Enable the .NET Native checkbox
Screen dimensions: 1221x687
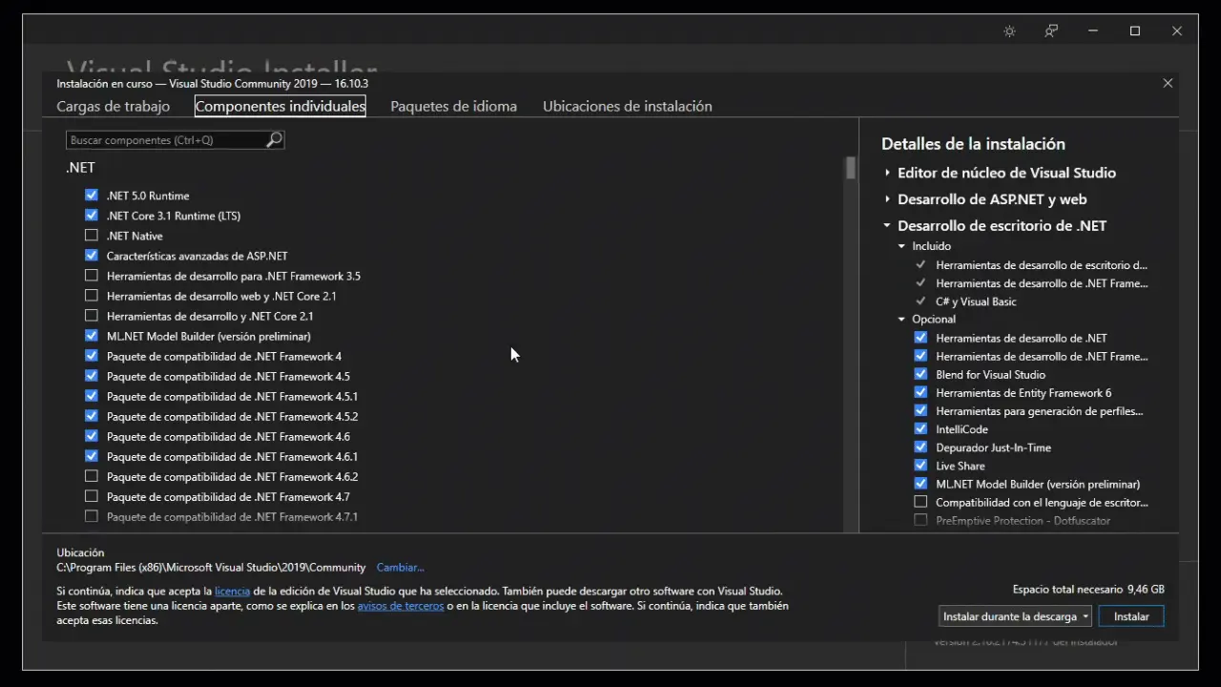point(92,236)
